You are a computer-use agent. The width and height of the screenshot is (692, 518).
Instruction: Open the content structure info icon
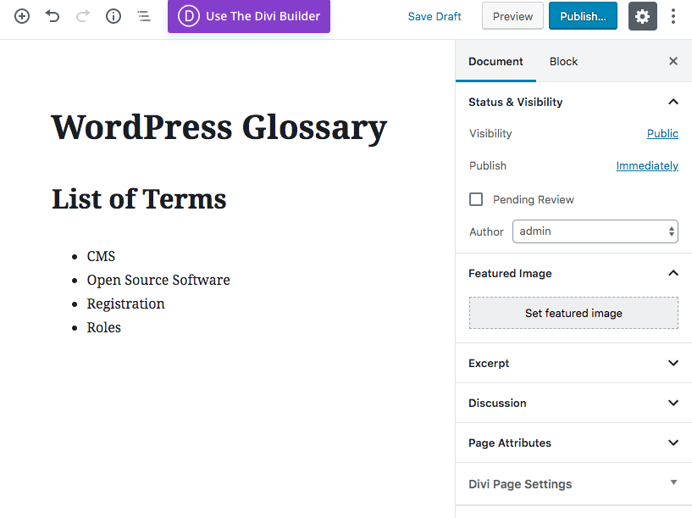(x=113, y=16)
